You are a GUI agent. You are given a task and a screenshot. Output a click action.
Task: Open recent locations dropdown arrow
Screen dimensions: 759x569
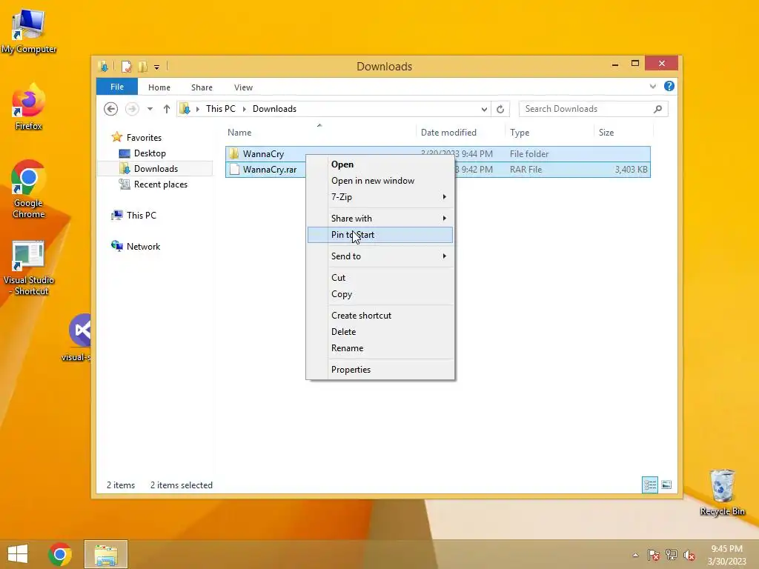[150, 109]
